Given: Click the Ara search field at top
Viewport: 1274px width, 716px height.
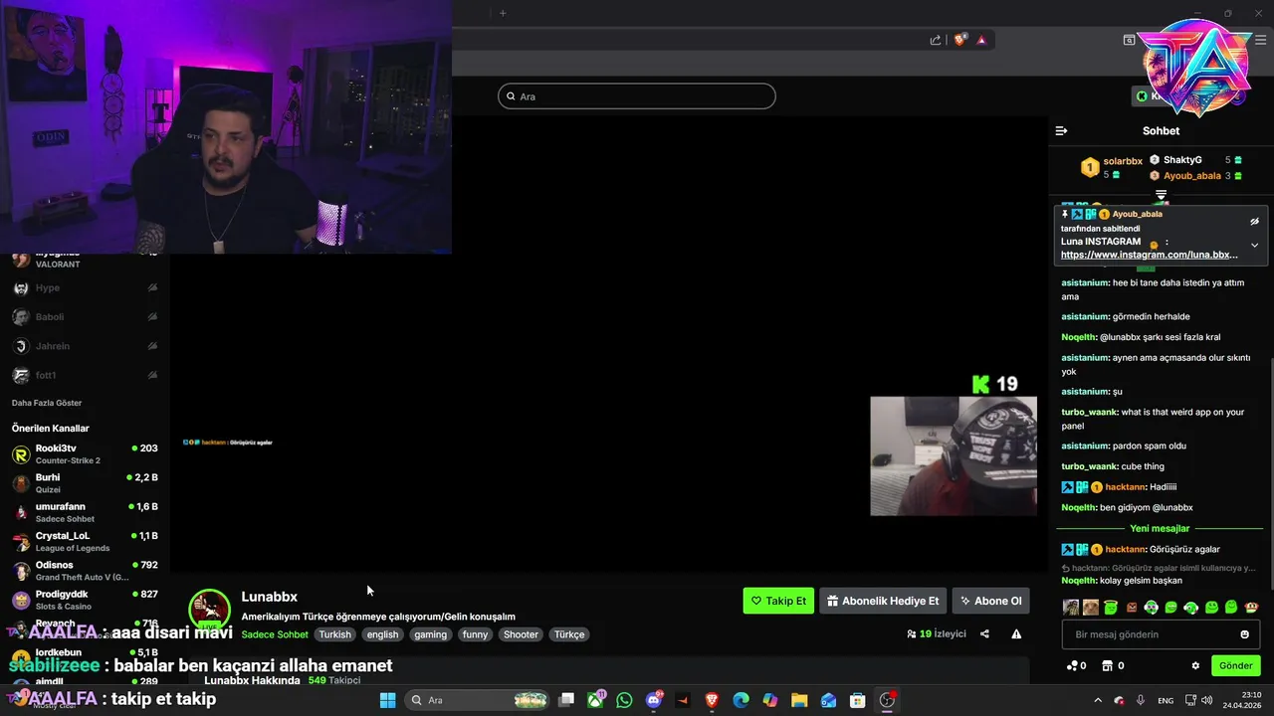Looking at the screenshot, I should [637, 96].
